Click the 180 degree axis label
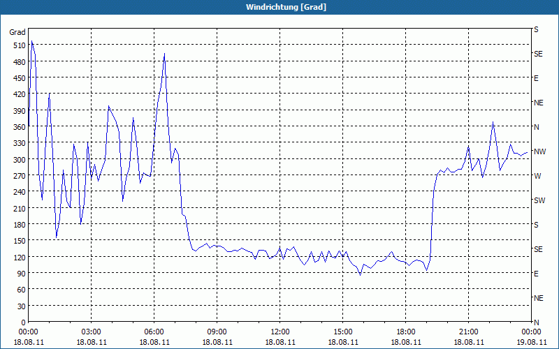559x349 pixels. click(x=20, y=225)
